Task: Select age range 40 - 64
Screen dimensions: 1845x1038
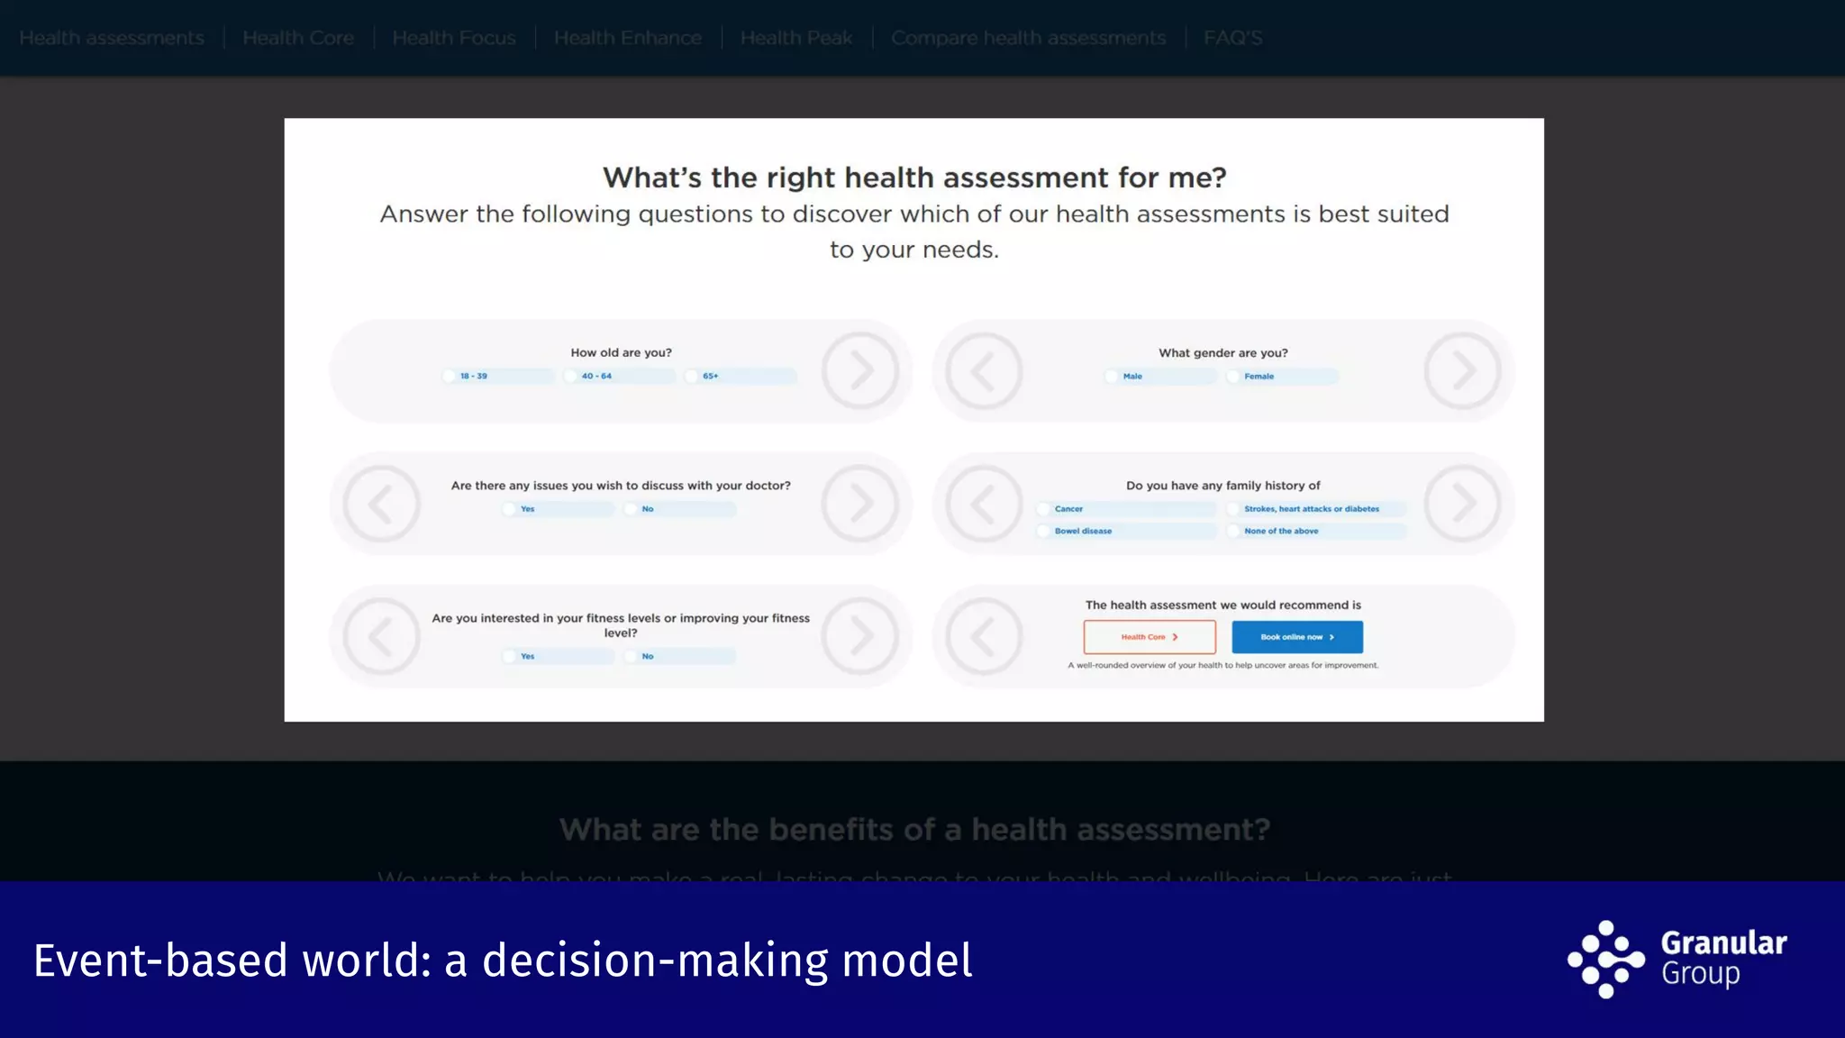Action: [x=620, y=376]
